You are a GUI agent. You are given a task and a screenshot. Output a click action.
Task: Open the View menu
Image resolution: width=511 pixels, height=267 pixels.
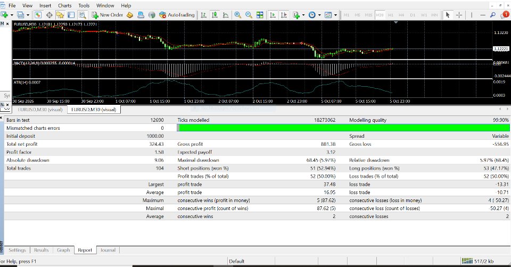pyautogui.click(x=27, y=5)
